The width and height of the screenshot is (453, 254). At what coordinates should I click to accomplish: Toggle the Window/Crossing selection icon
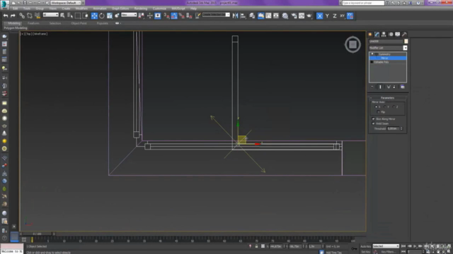85,16
